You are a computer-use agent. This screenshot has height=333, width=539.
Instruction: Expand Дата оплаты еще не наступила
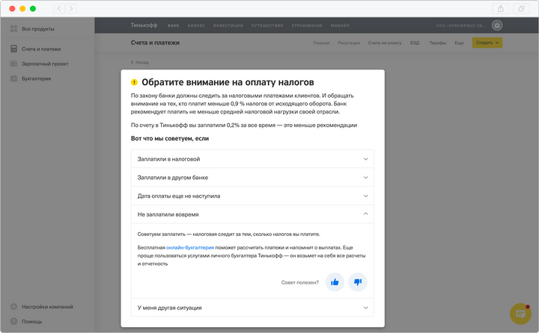(x=252, y=196)
